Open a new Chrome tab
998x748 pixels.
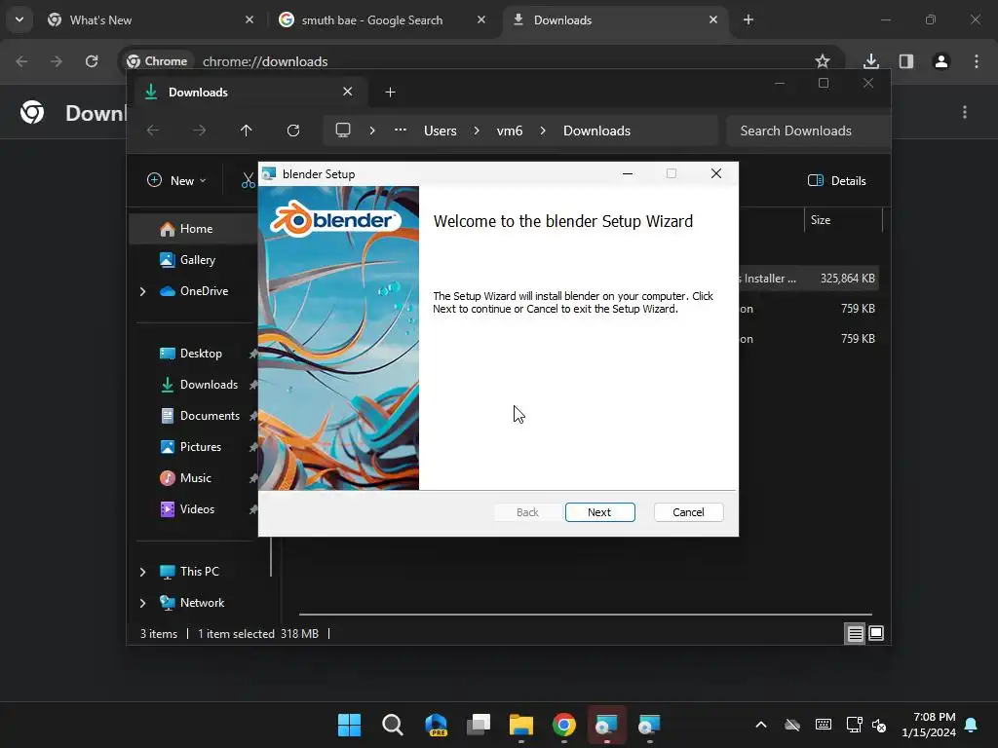pos(748,20)
